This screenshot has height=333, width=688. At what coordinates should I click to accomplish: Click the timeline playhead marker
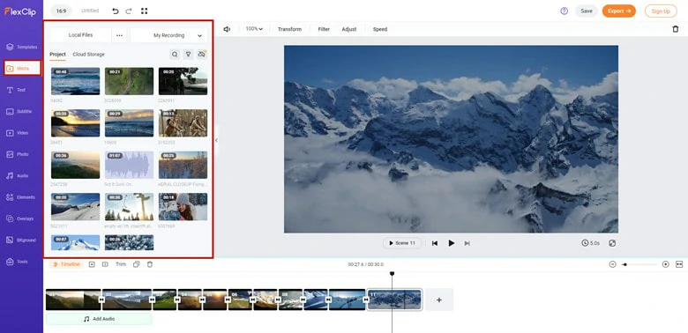[x=392, y=274]
